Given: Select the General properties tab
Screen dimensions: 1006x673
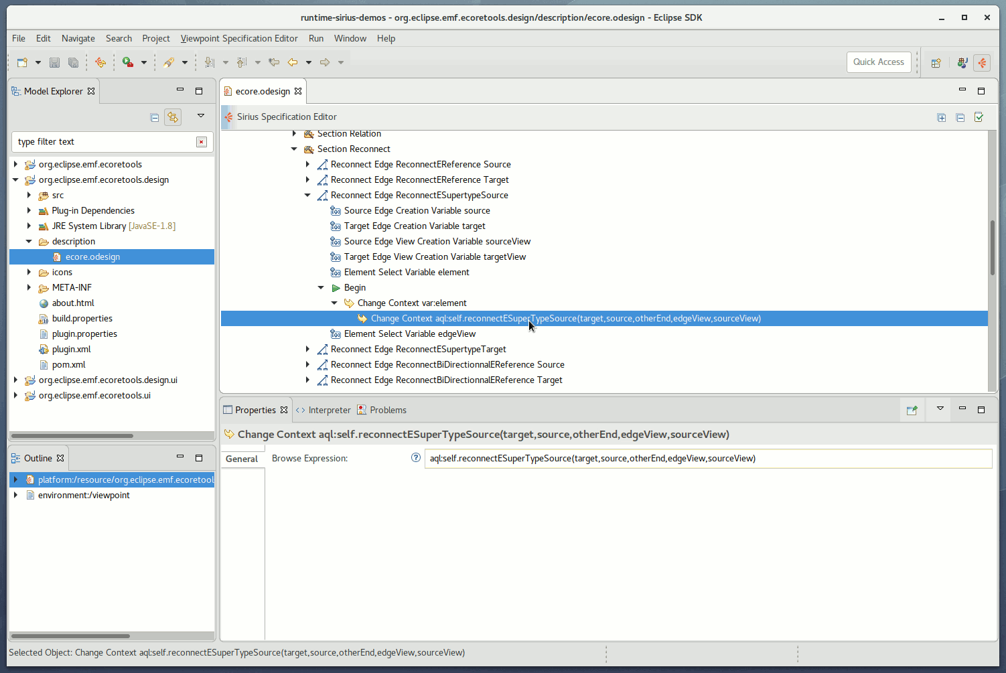Looking at the screenshot, I should [242, 459].
